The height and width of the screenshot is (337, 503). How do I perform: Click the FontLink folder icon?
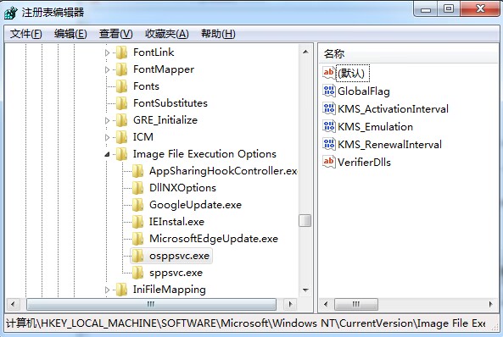(x=121, y=52)
